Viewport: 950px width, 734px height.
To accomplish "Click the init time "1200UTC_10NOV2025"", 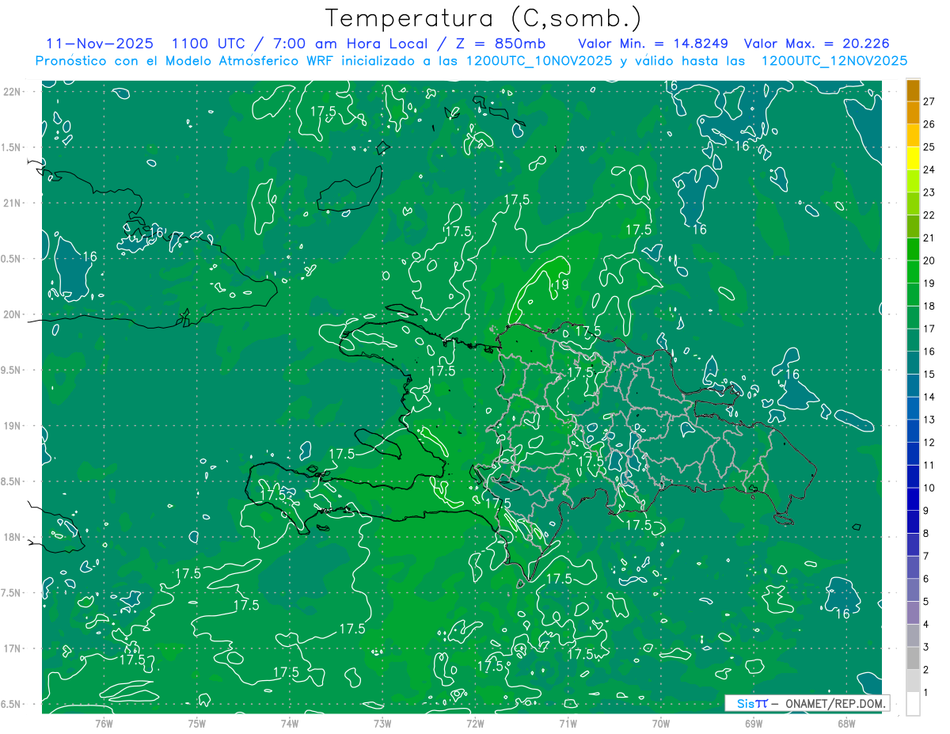I will [539, 61].
